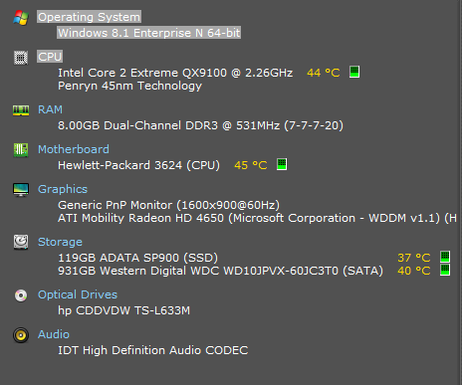Click the green CPU temperature indicator icon
The width and height of the screenshot is (462, 385).
[x=354, y=72]
